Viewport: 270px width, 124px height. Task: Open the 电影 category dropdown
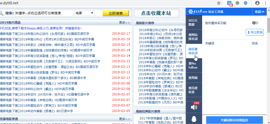(x=85, y=13)
